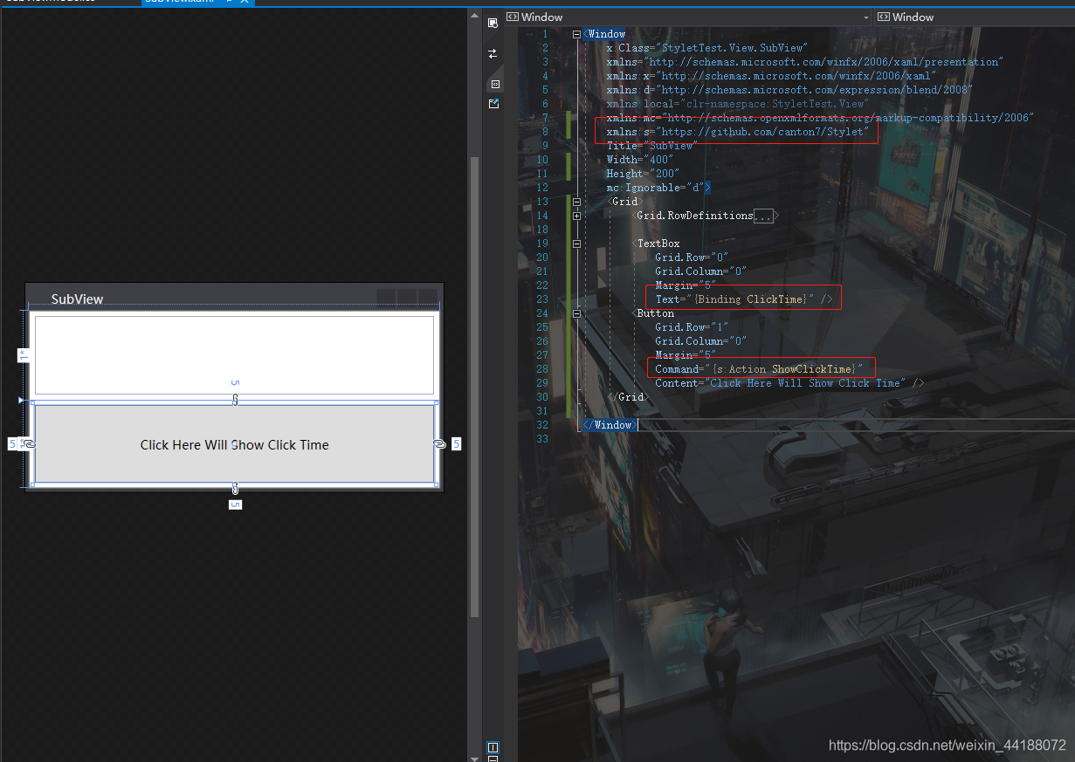
Task: Click the closing Grid tag on line 30
Action: point(628,397)
